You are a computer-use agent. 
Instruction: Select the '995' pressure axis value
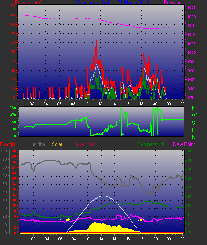pos(191,61)
